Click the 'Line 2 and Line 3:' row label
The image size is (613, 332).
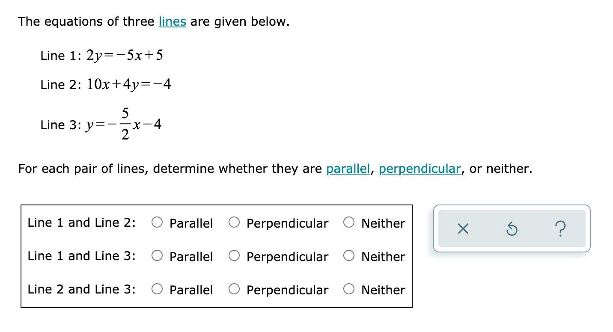coord(81,289)
